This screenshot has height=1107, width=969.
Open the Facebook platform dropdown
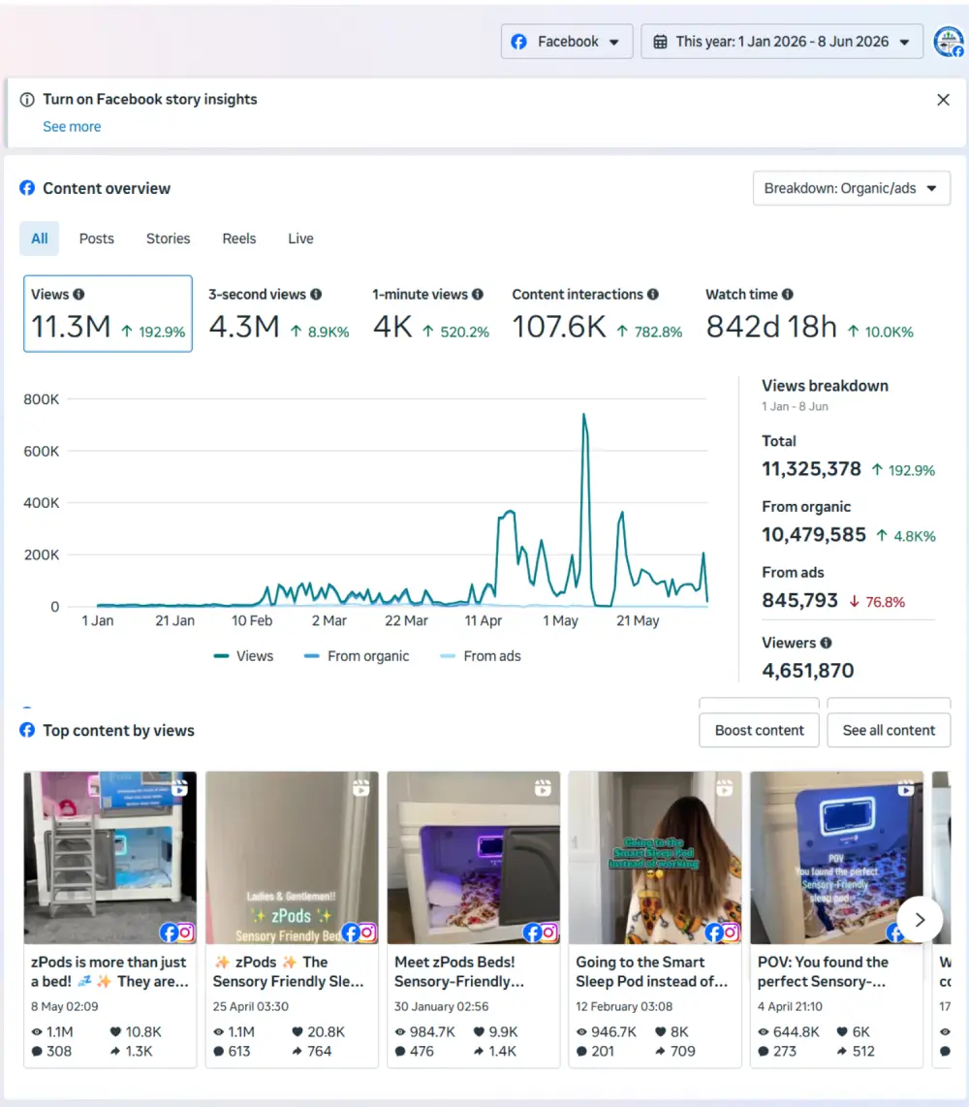coord(567,42)
